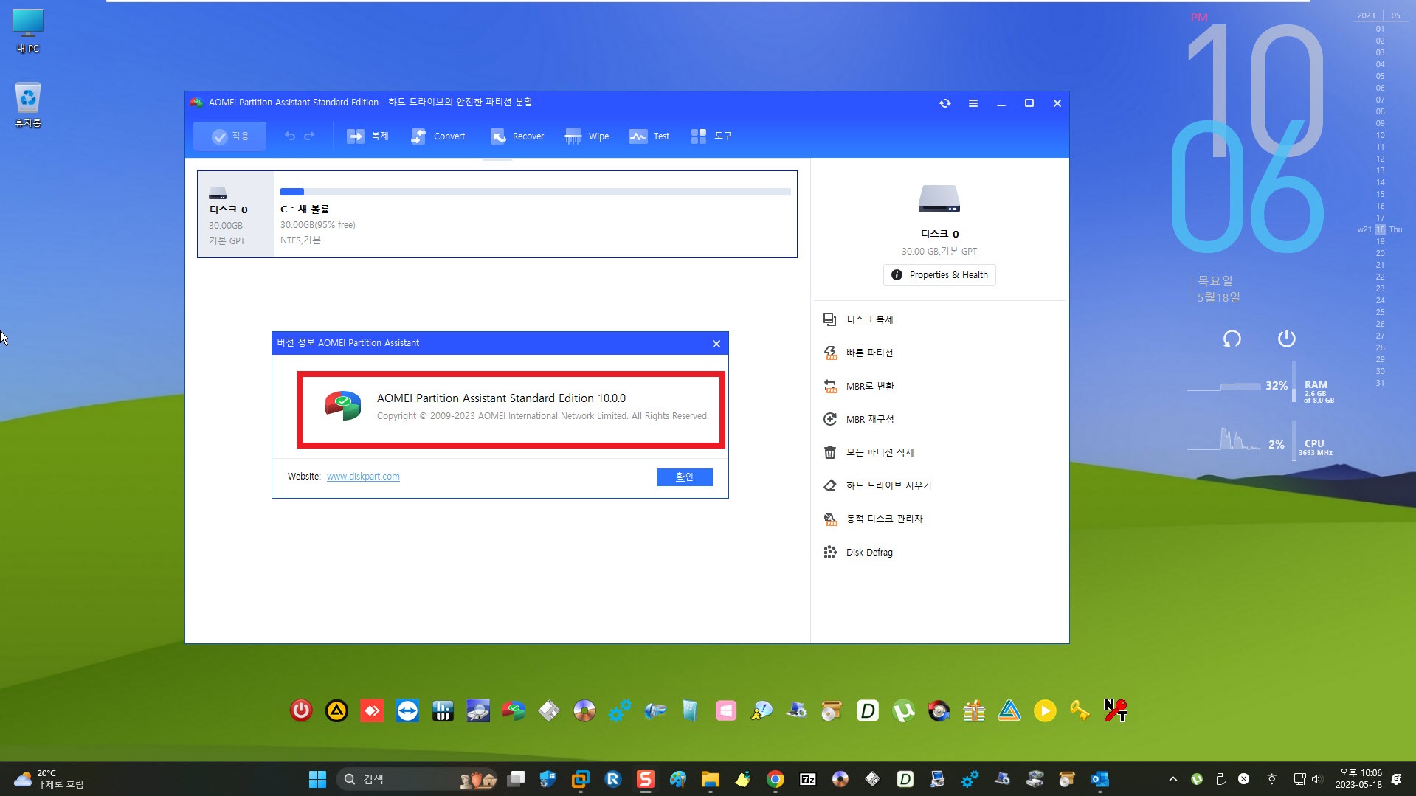1416x796 pixels.
Task: Click the white D icon in the dock
Action: (868, 711)
